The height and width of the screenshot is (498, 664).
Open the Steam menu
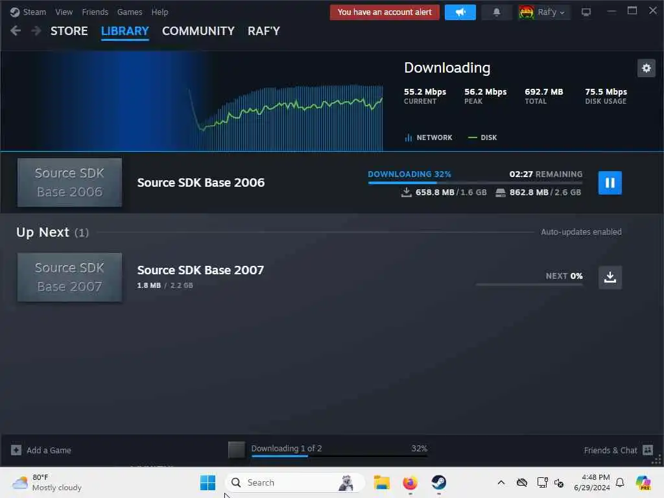point(34,12)
